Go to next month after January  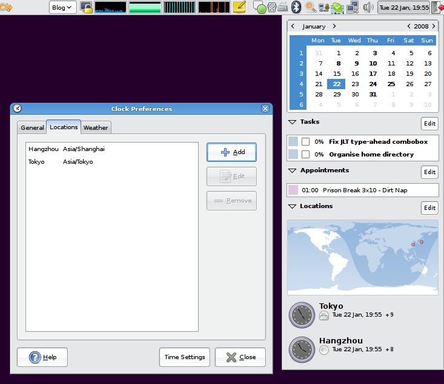[334, 26]
